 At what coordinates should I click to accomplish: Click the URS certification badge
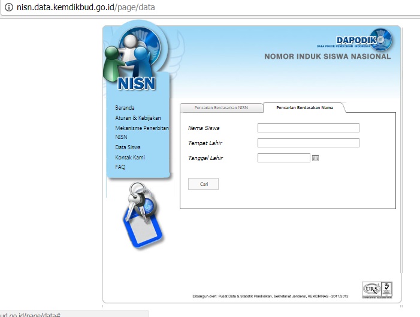pyautogui.click(x=371, y=289)
